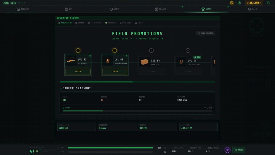Viewport: 275px width, 155px height.
Task: Click the Raids count 133
Action: pos(64,100)
